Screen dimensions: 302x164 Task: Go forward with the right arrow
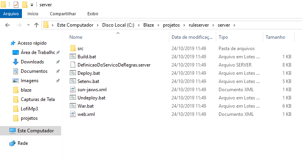[x=19, y=25]
